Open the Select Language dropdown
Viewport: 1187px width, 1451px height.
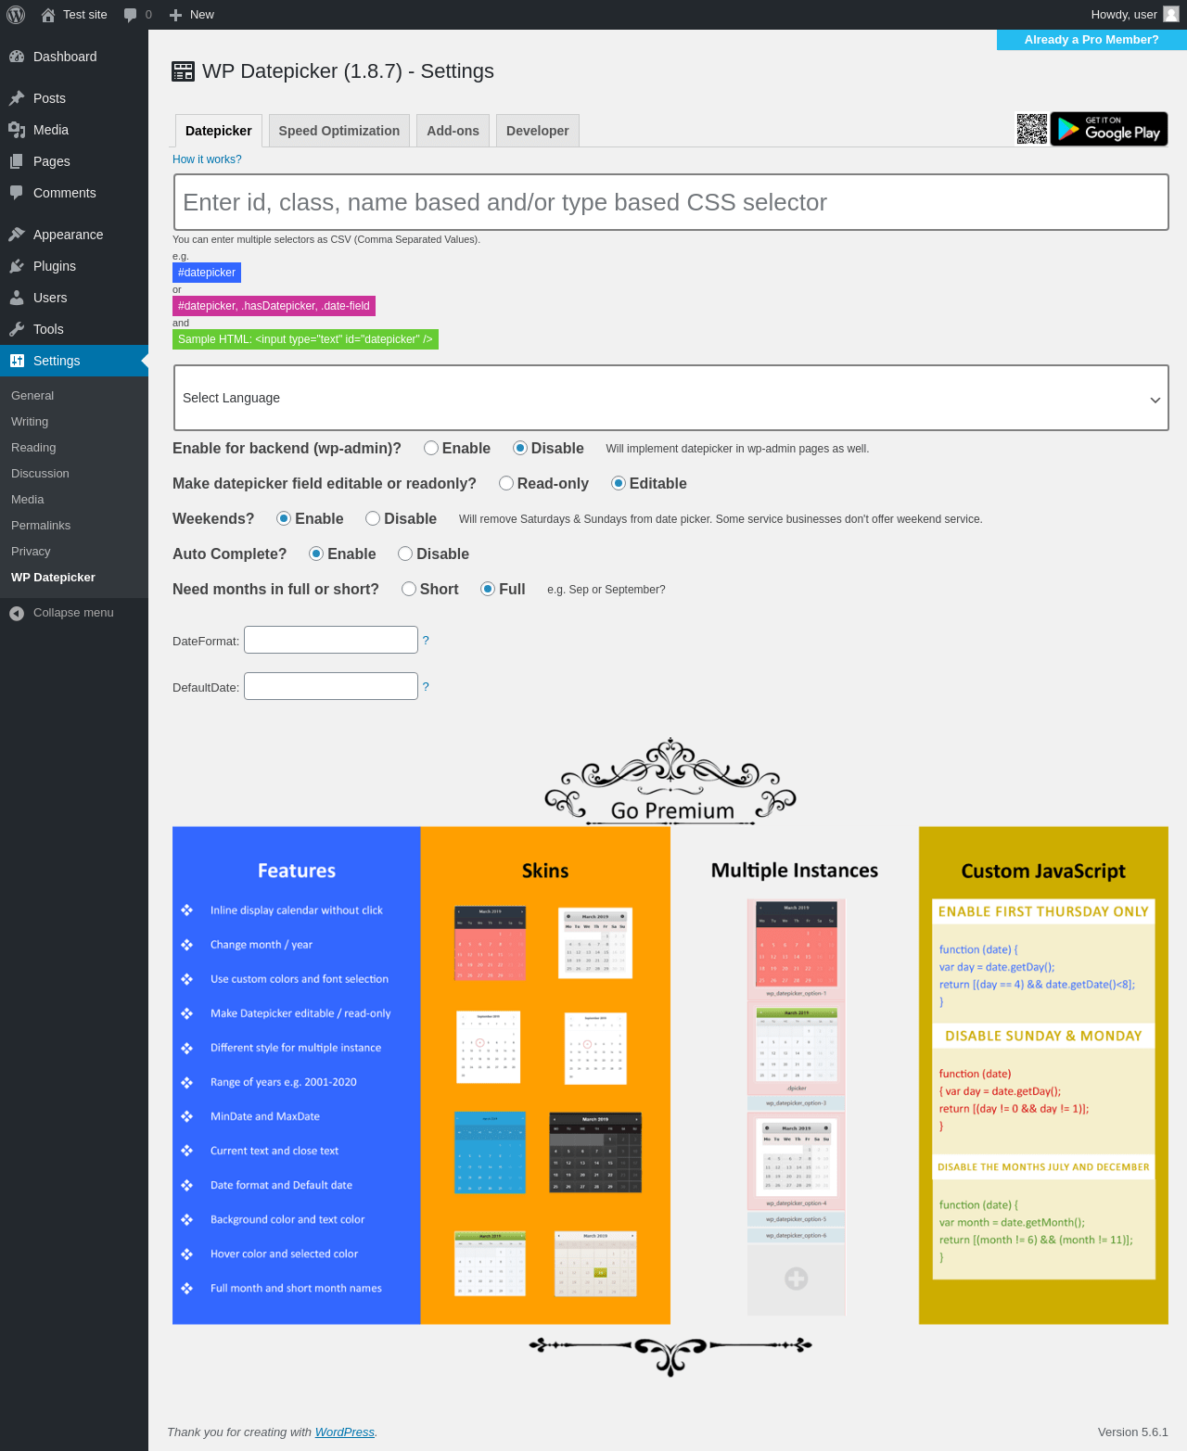tap(671, 398)
